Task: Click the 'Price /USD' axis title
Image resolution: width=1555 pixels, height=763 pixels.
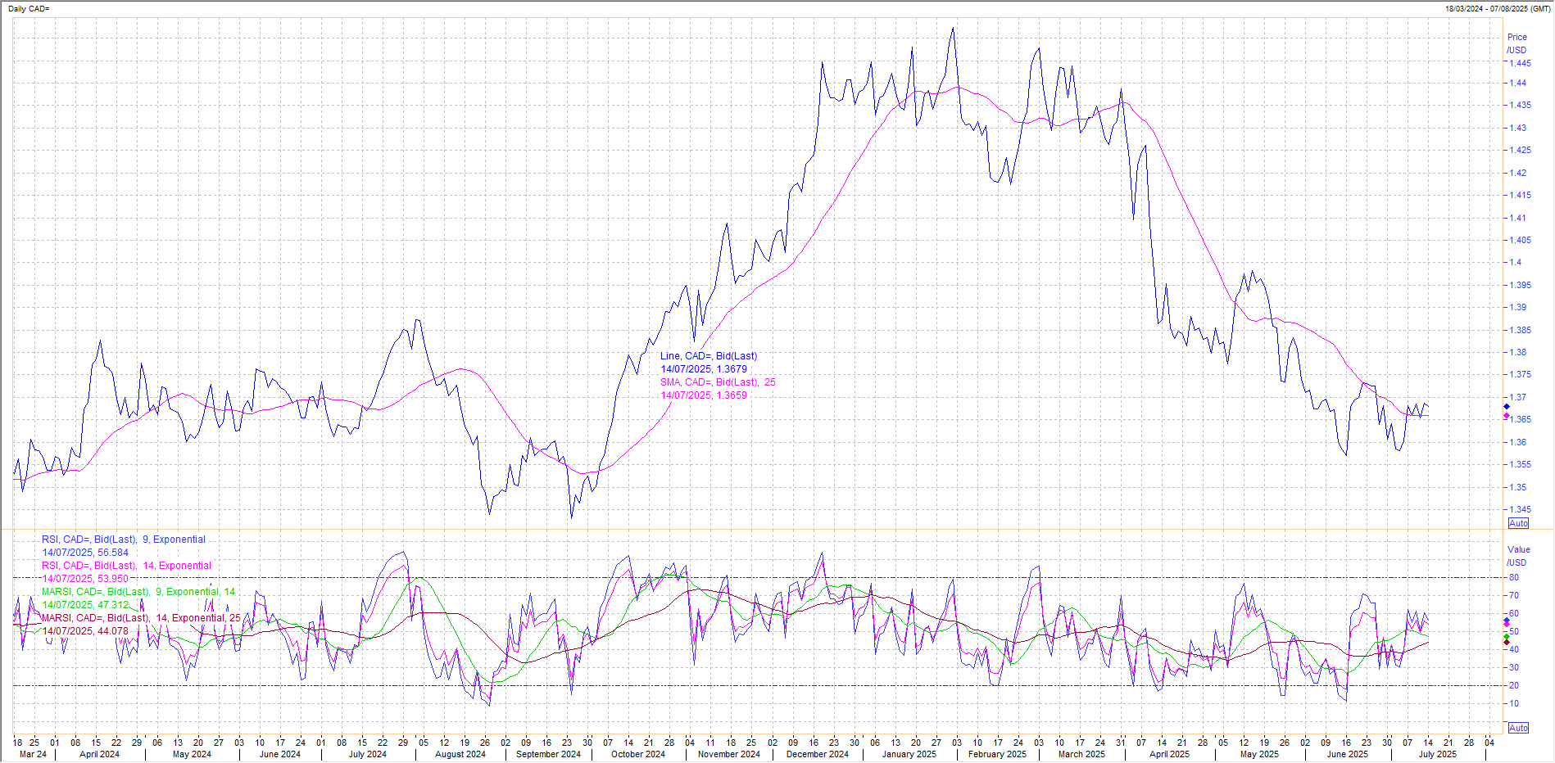Action: pos(1516,43)
